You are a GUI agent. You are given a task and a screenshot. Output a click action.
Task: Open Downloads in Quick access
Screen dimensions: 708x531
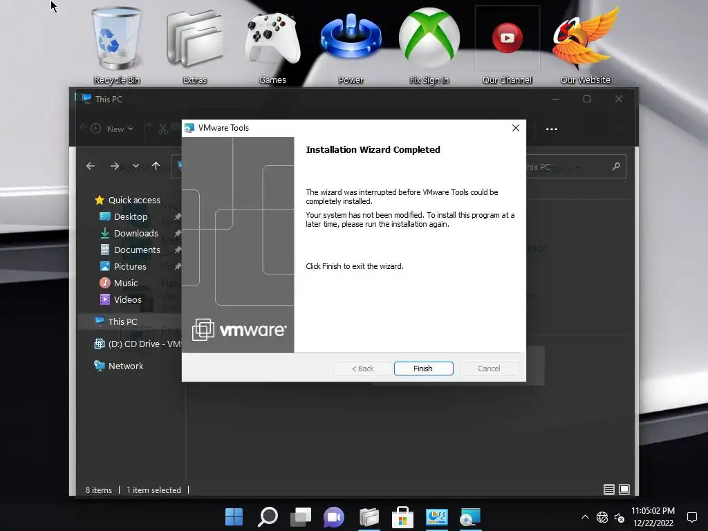tap(129, 234)
